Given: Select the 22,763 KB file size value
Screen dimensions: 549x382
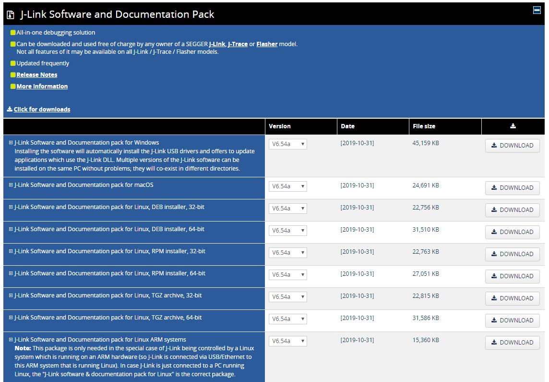Looking at the screenshot, I should (426, 252).
